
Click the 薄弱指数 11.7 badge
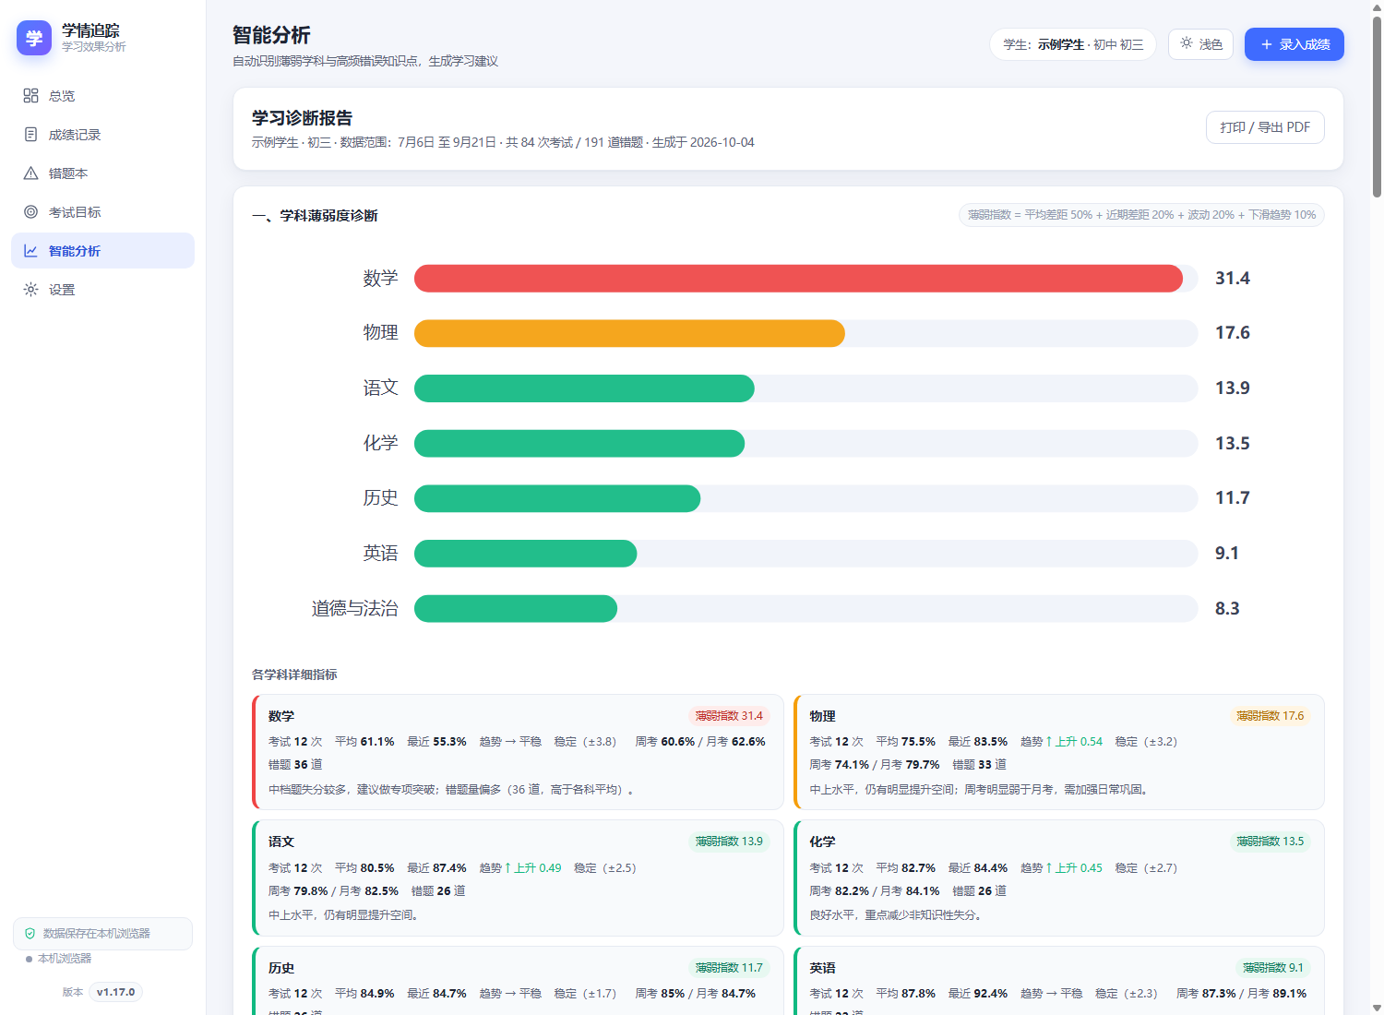click(729, 968)
